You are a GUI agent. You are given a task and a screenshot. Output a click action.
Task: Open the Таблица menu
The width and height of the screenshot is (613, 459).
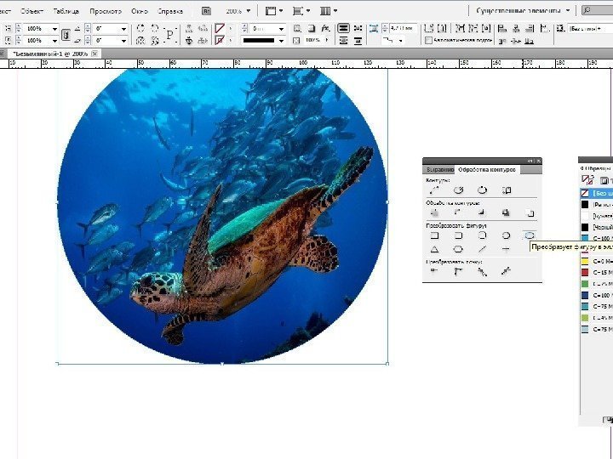click(66, 11)
